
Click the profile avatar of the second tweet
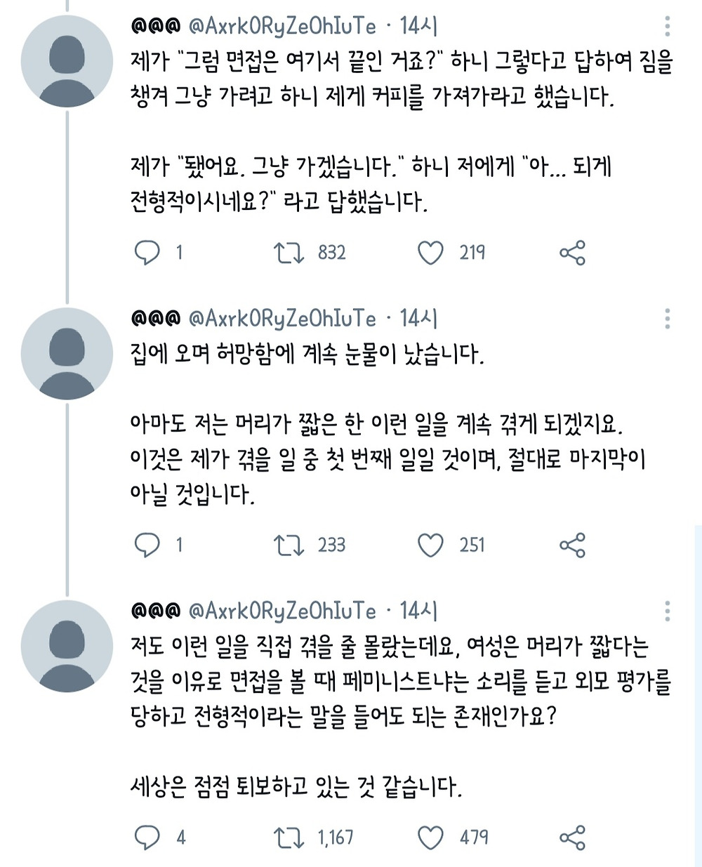click(x=67, y=354)
